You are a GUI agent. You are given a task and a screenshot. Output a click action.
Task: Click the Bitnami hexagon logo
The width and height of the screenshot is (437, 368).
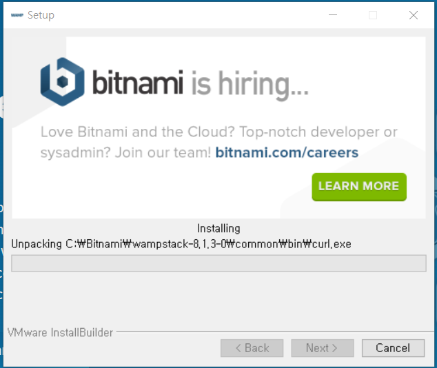tap(63, 81)
